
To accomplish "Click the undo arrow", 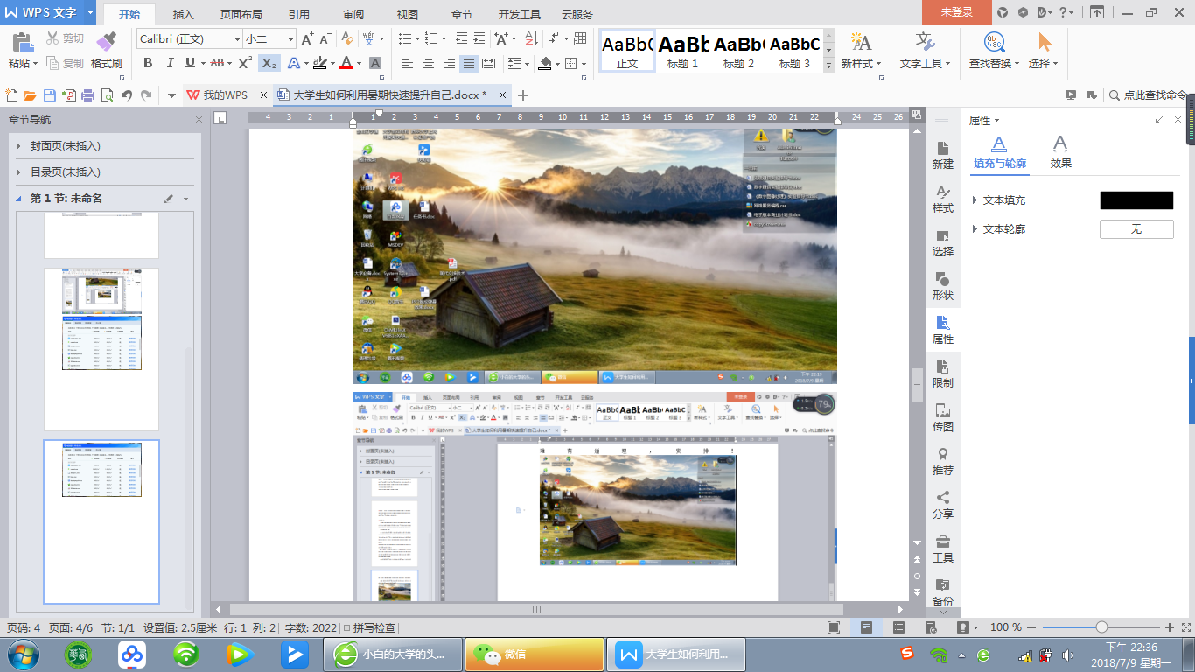I will 127,95.
